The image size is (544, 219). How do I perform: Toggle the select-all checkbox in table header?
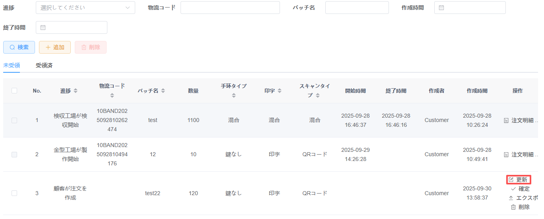[14, 91]
